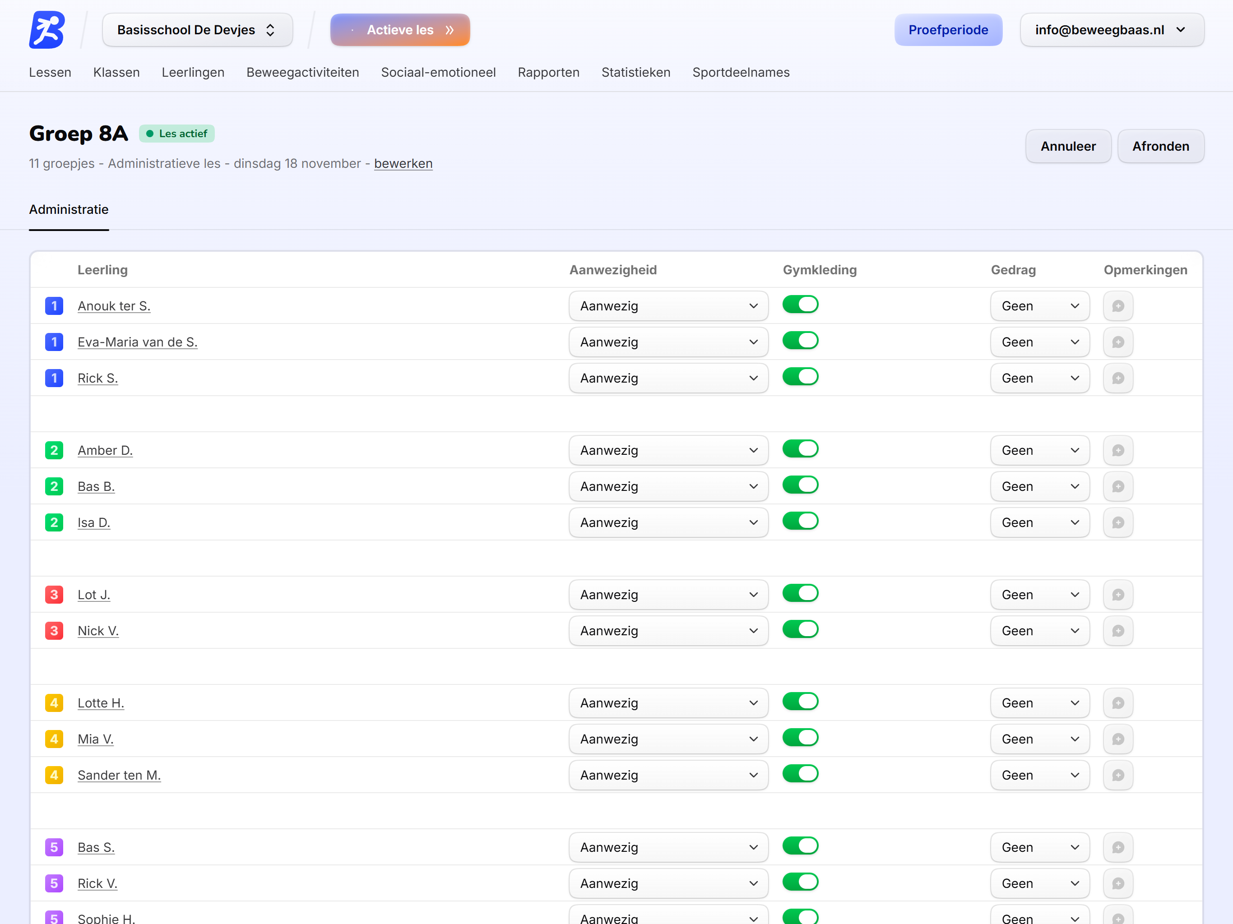
Task: Open the Basisschool De Devjes school selector
Action: [x=197, y=30]
